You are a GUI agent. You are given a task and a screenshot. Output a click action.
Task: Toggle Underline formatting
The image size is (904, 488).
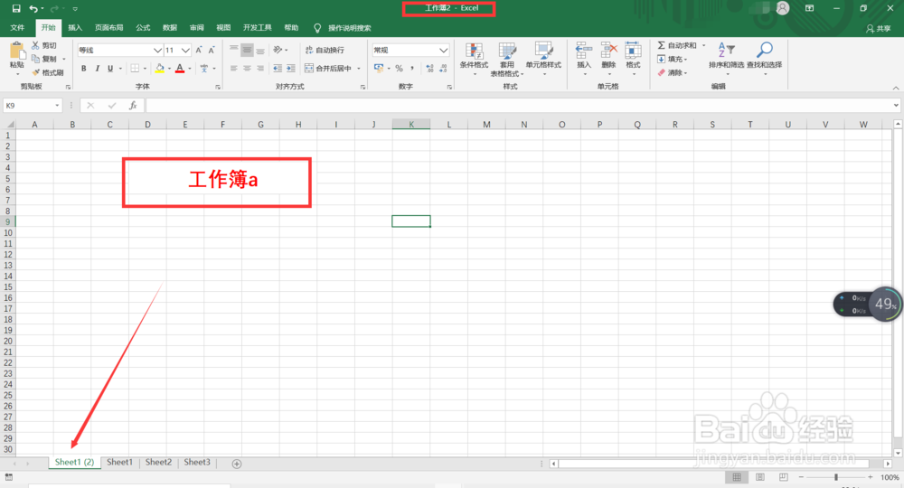pyautogui.click(x=110, y=69)
